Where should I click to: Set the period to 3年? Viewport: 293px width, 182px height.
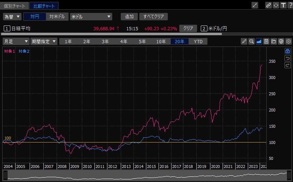105,41
